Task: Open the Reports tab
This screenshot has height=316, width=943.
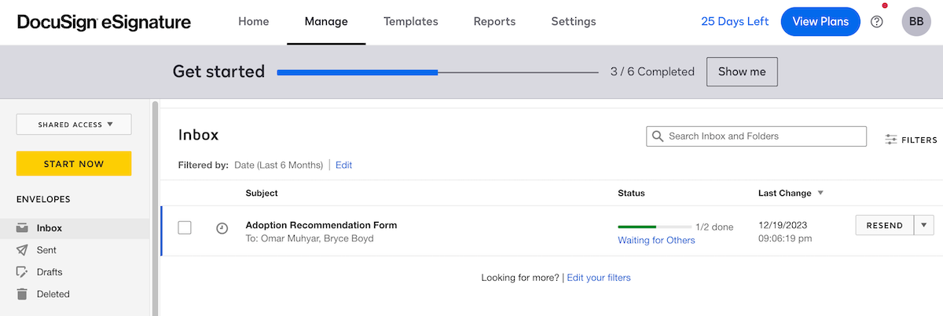Action: tap(494, 22)
